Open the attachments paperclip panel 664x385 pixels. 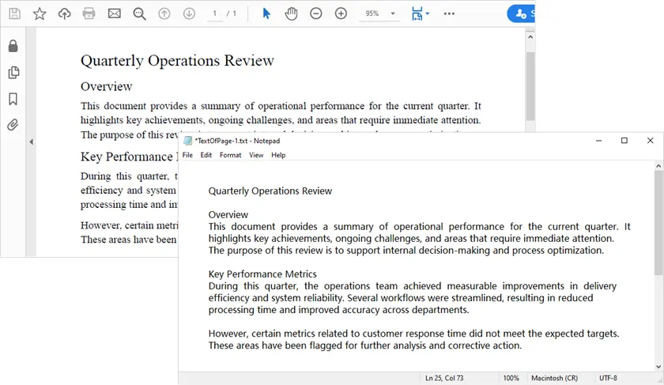[13, 125]
